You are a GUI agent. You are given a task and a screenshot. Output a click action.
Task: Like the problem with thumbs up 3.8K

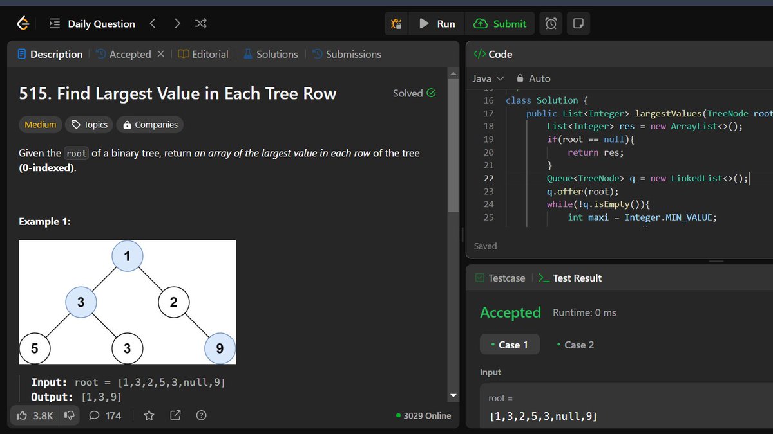click(35, 415)
